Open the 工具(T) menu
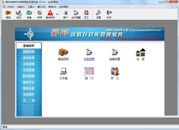Screen dimensions: 179x130 (31, 7)
